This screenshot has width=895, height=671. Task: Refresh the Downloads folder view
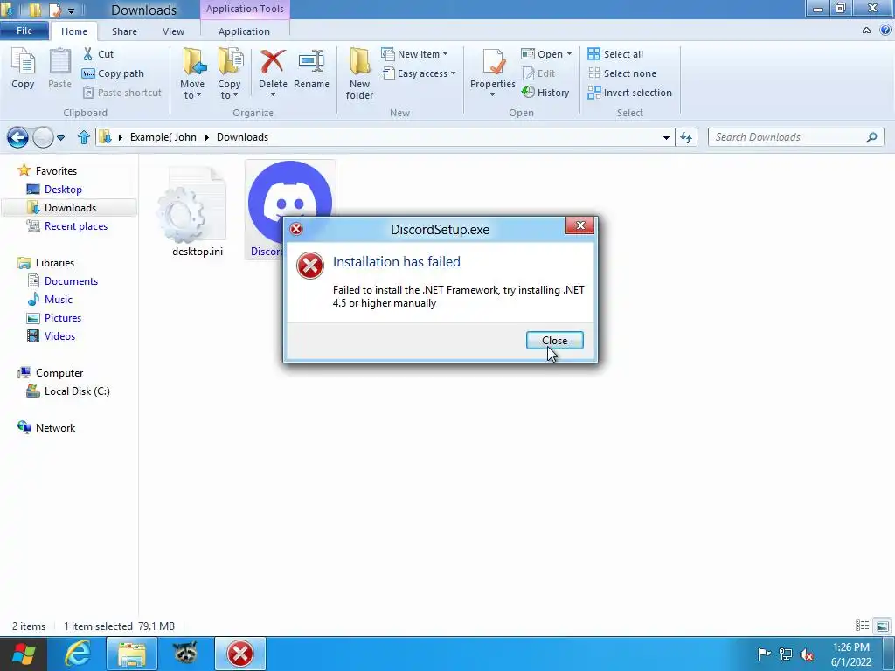686,137
